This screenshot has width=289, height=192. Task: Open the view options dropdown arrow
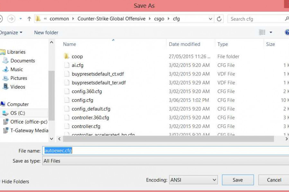click(x=271, y=32)
